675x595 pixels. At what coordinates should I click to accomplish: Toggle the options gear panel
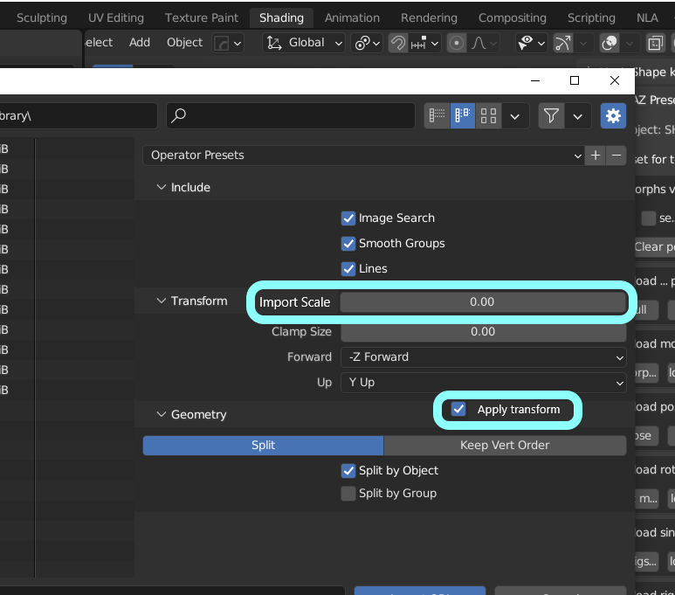coord(613,115)
